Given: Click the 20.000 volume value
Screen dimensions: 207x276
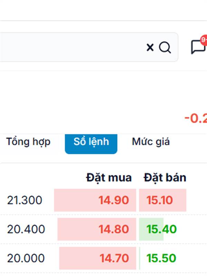Looking at the screenshot, I should coord(26,258).
